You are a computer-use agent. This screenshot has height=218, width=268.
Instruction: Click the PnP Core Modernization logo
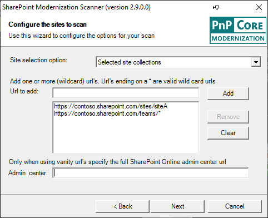click(238, 30)
